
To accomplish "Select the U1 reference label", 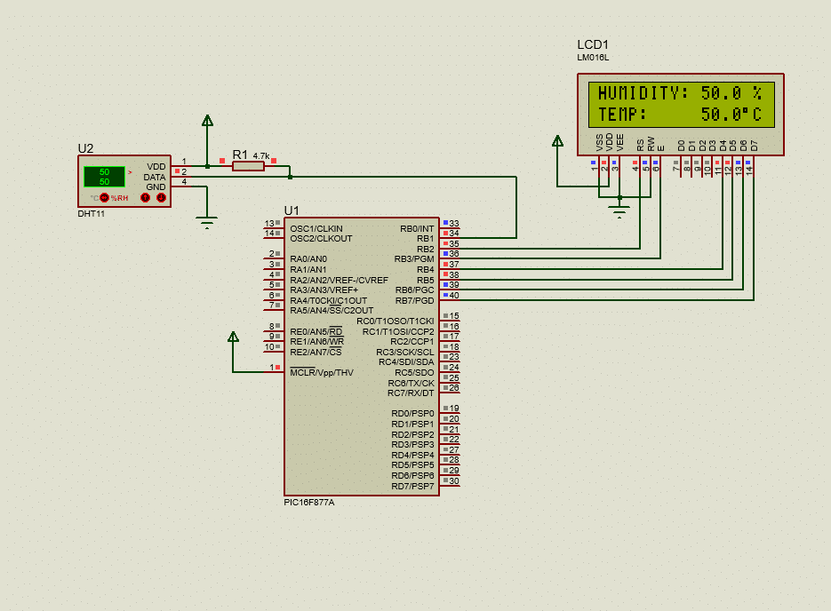I will [x=292, y=210].
